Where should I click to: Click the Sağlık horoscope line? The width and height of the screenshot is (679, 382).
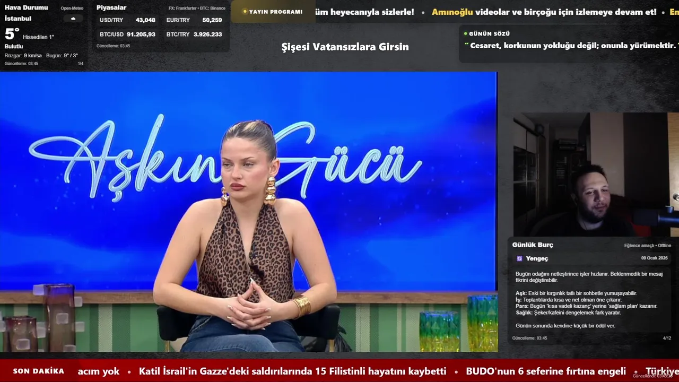[x=568, y=313]
